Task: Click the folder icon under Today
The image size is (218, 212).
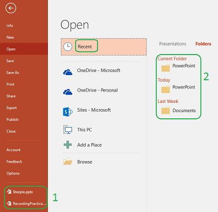Action: [165, 90]
